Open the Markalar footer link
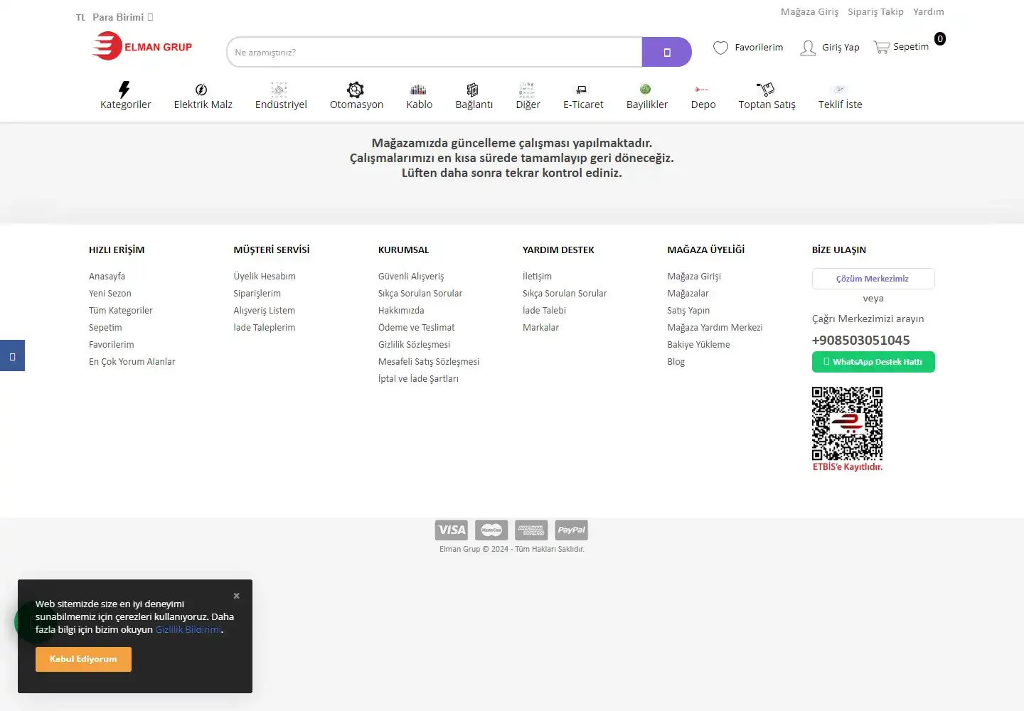The height and width of the screenshot is (711, 1024). [541, 327]
